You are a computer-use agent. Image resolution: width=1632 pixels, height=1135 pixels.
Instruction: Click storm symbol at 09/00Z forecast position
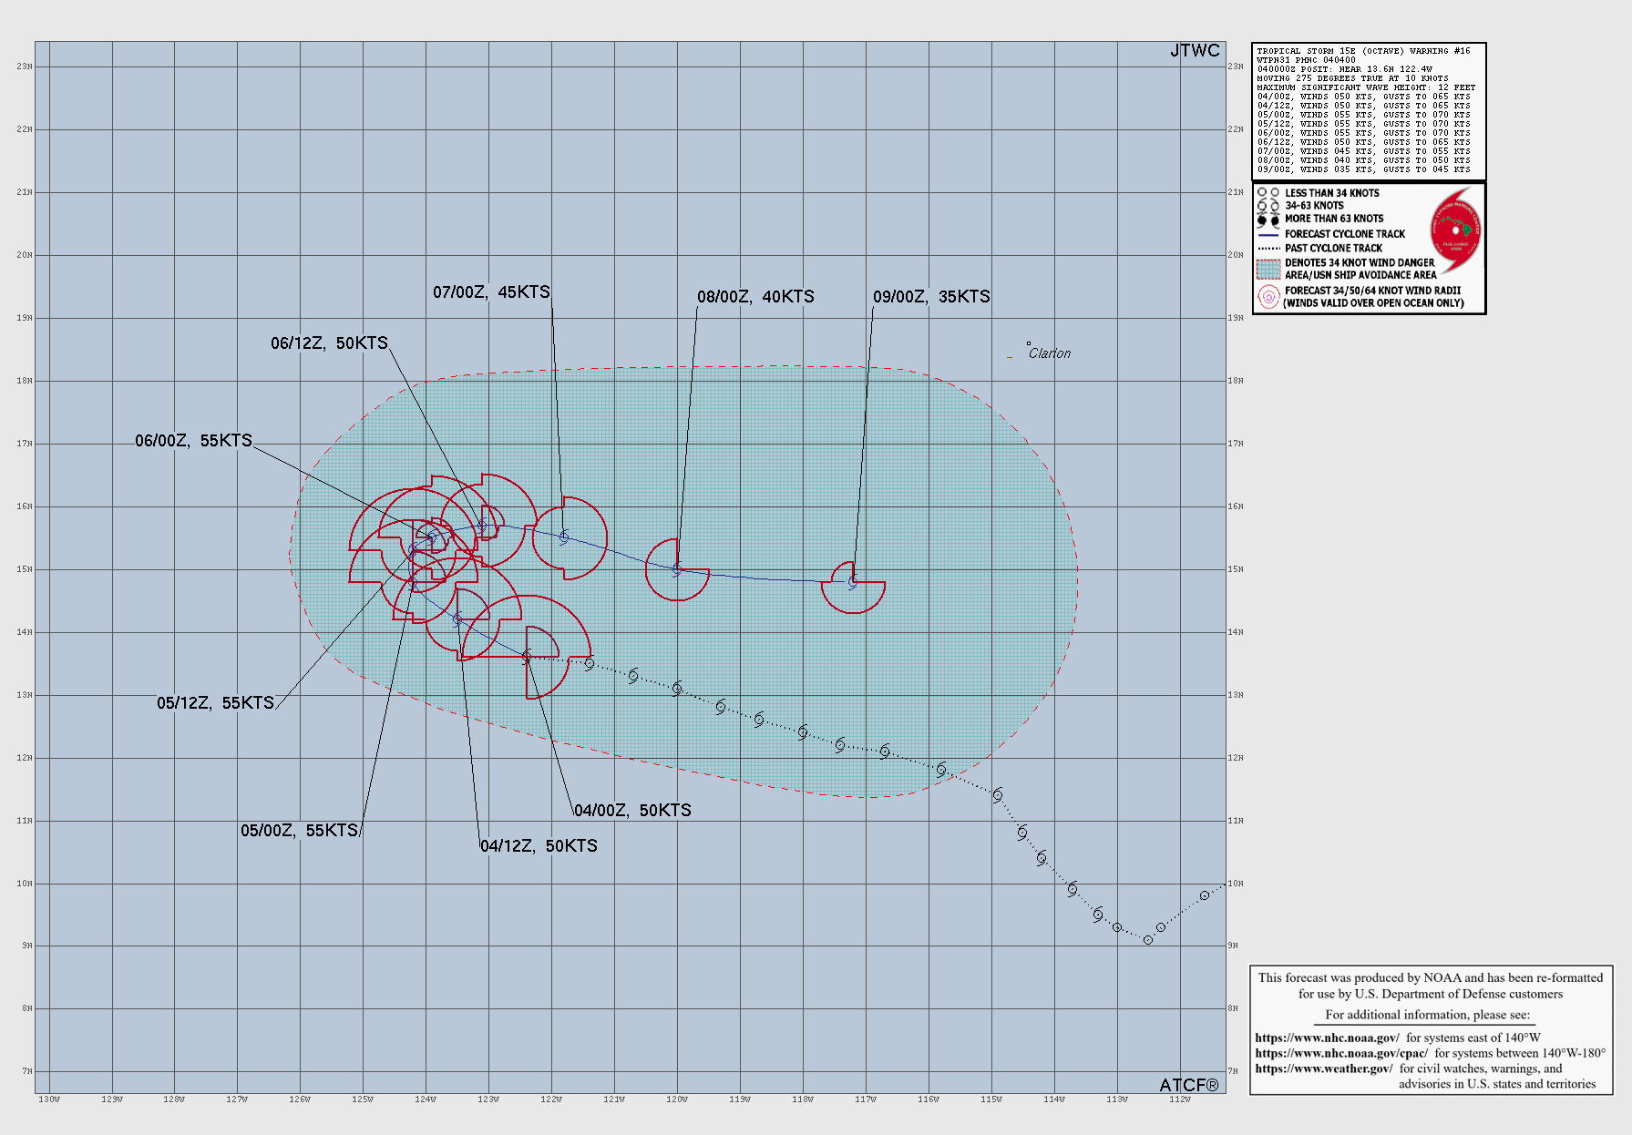point(853,581)
